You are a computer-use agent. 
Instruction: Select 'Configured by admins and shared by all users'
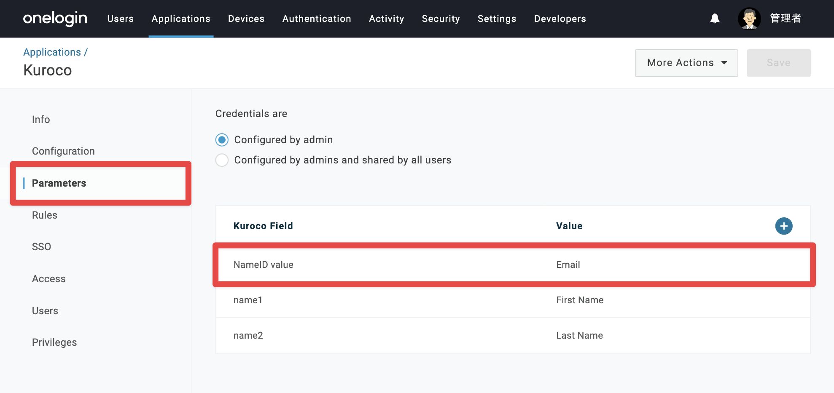tap(222, 160)
